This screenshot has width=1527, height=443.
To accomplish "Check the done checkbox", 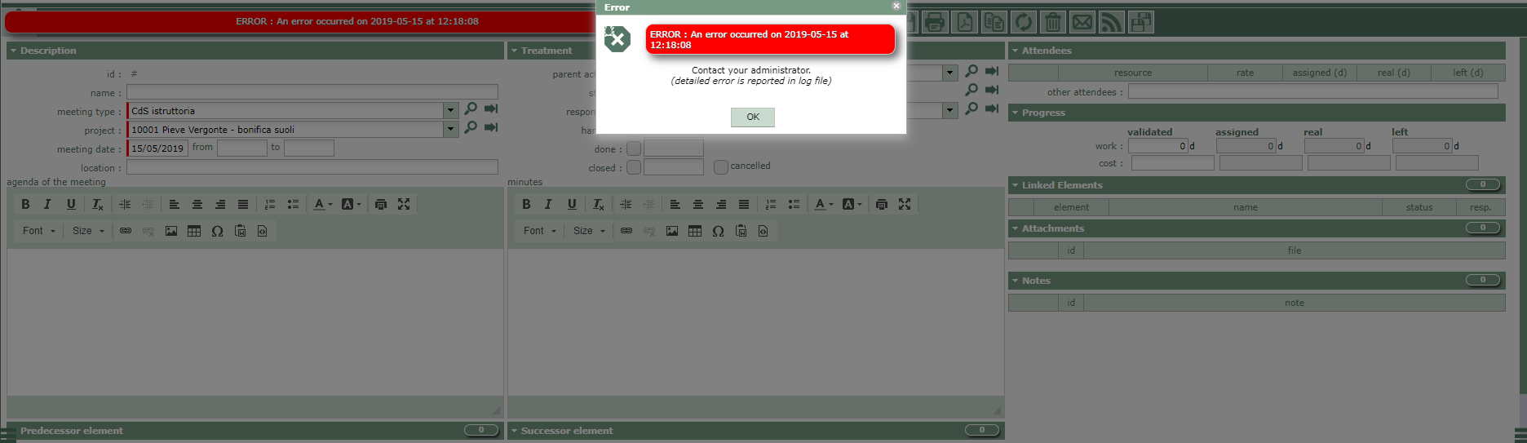I will coord(634,148).
